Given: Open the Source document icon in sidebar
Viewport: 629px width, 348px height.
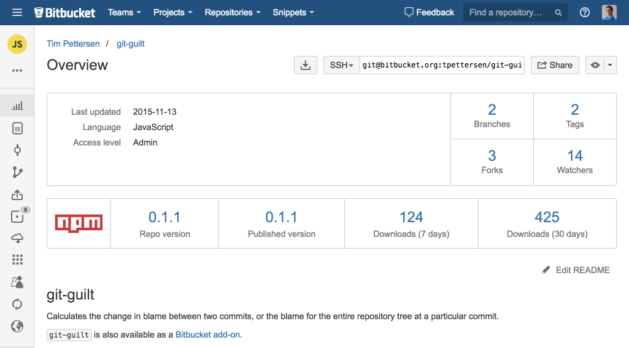Looking at the screenshot, I should pos(17,128).
